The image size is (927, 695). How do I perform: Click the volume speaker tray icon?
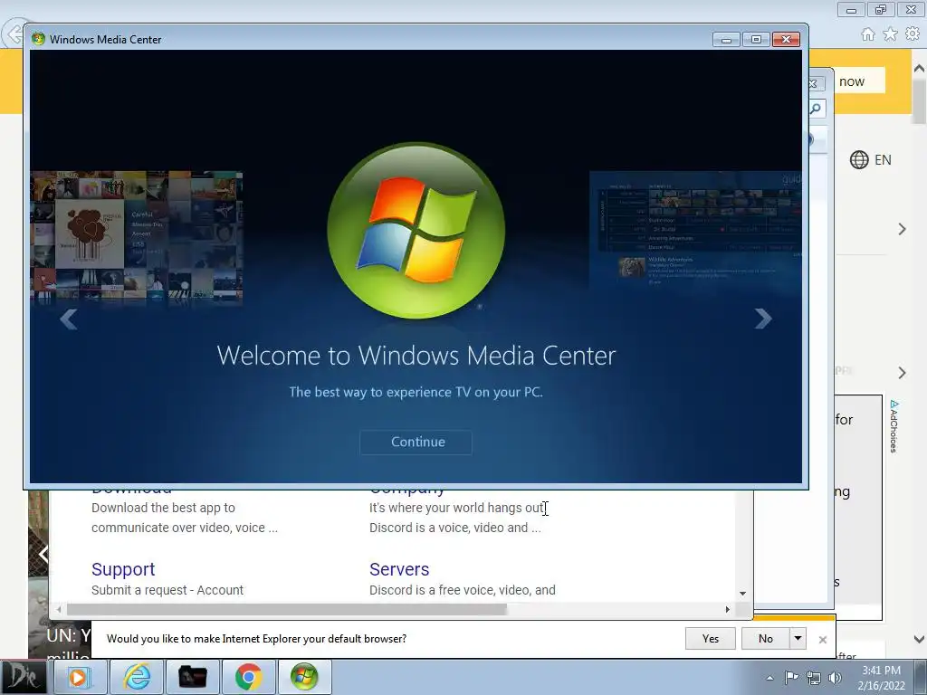pos(835,677)
